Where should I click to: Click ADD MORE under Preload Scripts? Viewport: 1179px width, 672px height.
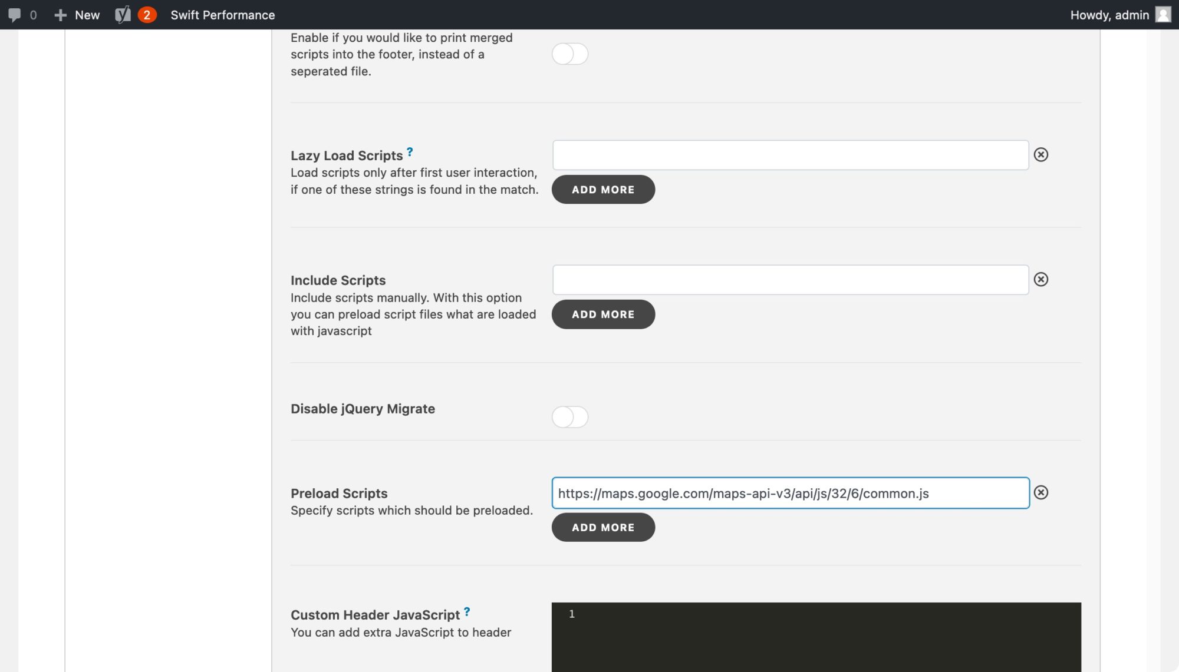(602, 527)
